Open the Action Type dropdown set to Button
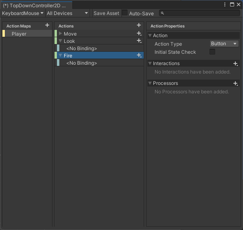Screen dimensions: 243x230 click(224, 44)
